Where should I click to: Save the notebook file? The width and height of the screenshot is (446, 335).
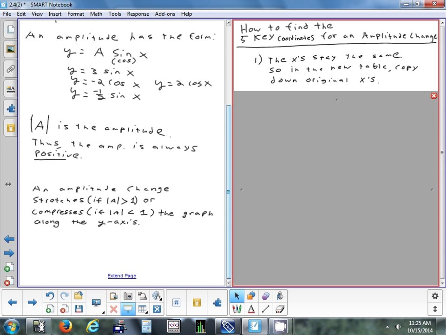pyautogui.click(x=79, y=309)
